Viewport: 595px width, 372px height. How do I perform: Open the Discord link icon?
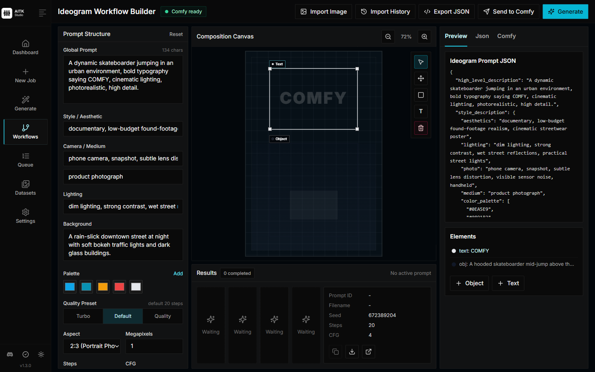[10, 354]
